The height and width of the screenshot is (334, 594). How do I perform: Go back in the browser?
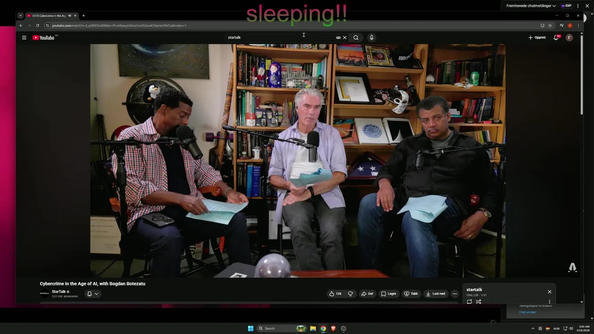tap(20, 26)
